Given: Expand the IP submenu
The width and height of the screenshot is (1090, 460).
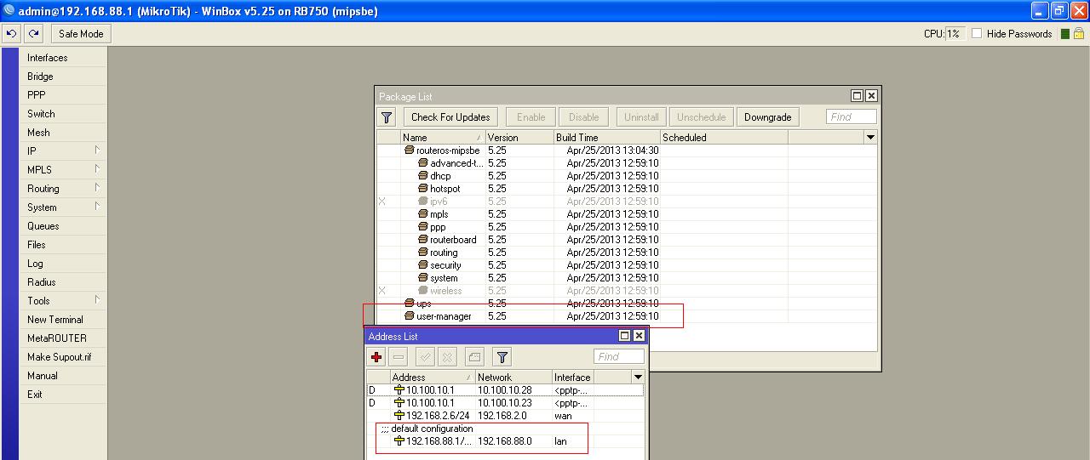Looking at the screenshot, I should [x=64, y=151].
